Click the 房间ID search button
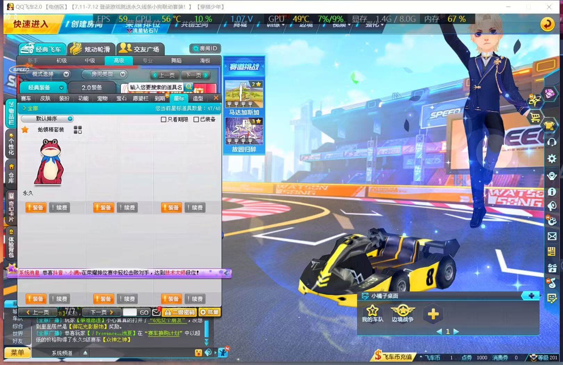The width and height of the screenshot is (563, 365). [x=205, y=48]
